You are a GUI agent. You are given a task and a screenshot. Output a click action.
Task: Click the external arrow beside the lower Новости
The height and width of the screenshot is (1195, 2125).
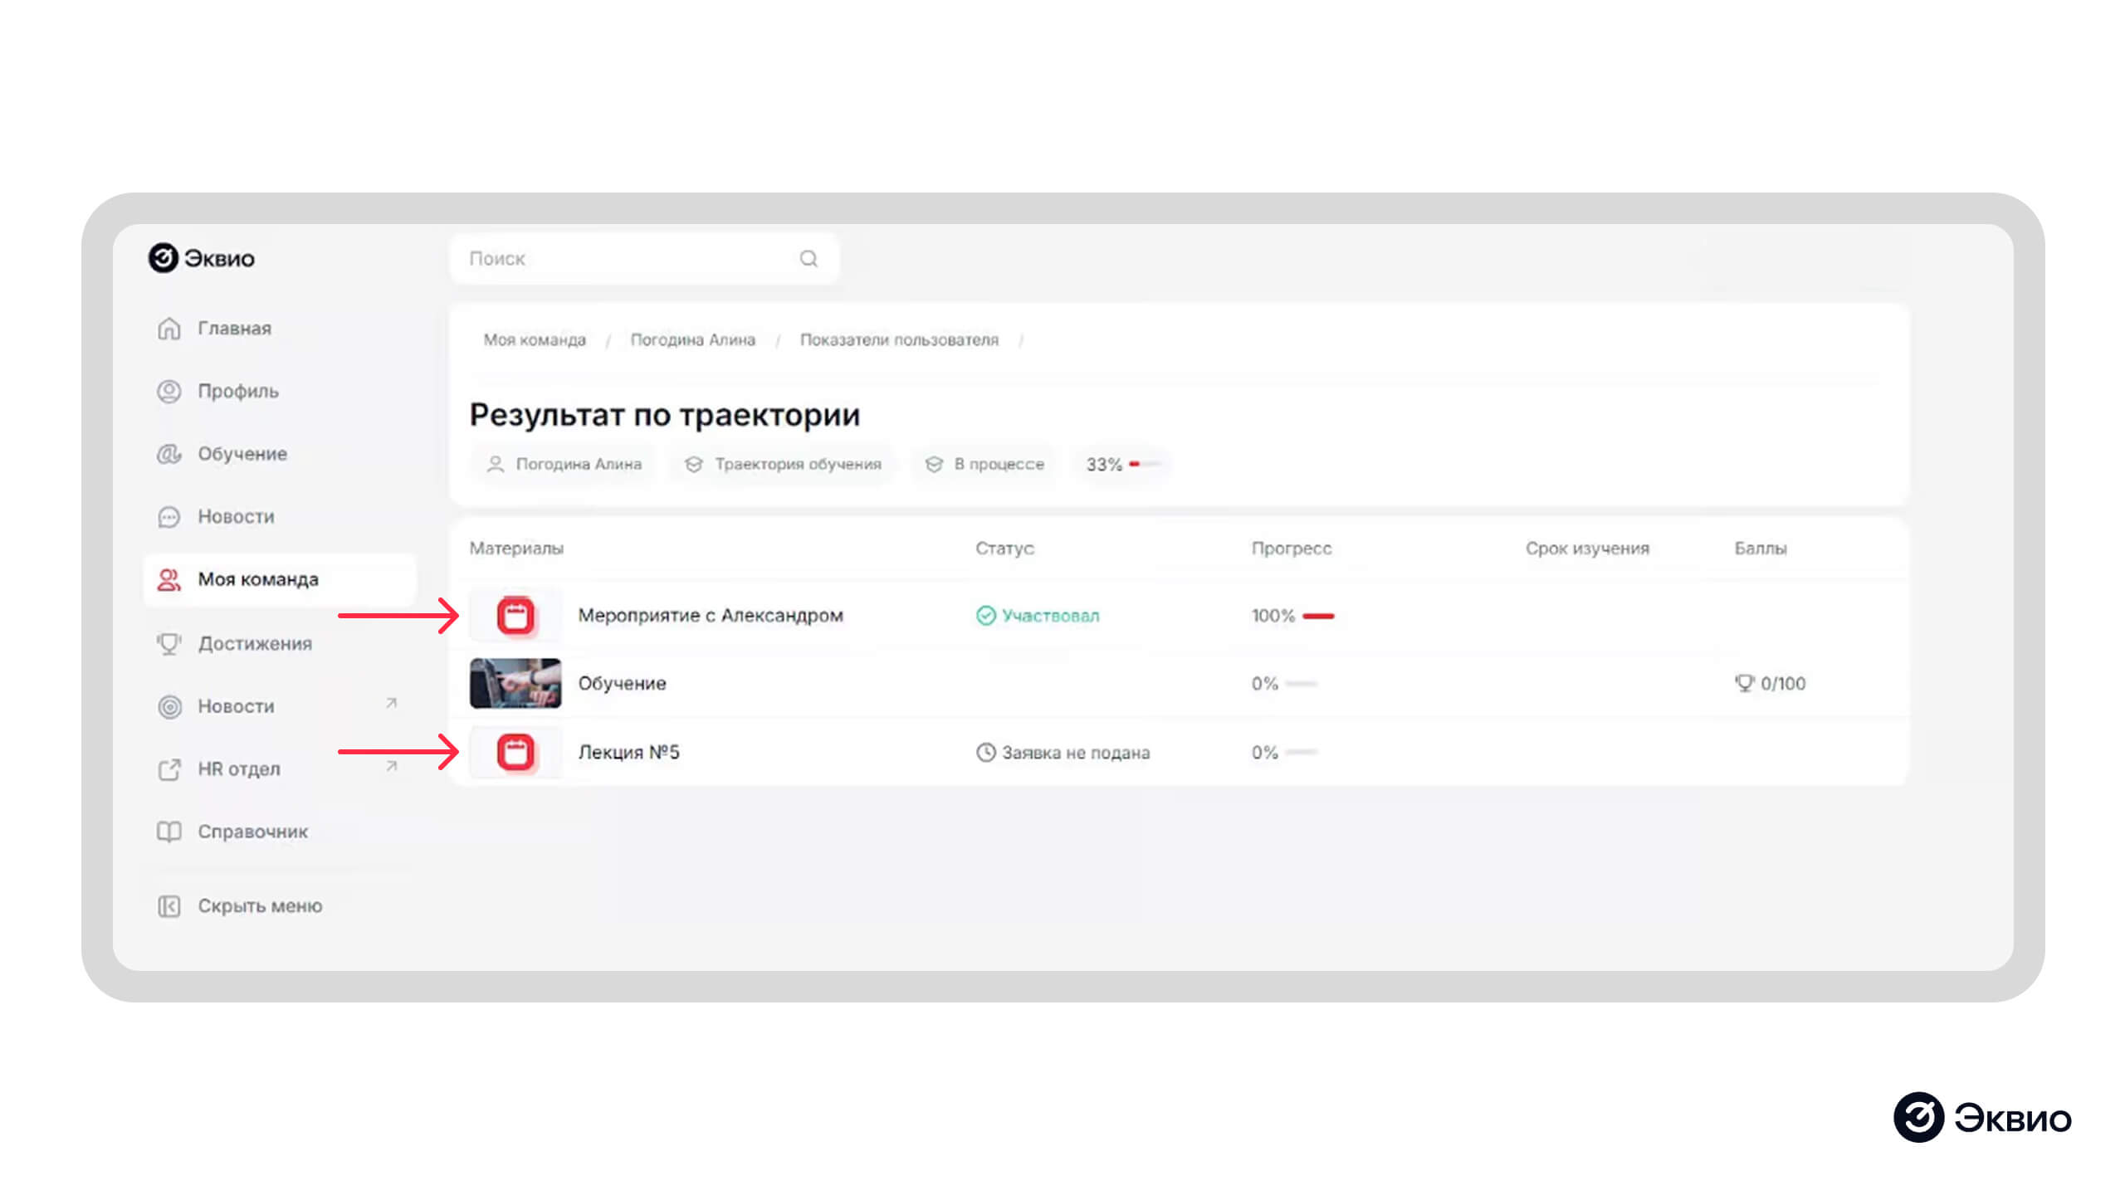(x=389, y=703)
